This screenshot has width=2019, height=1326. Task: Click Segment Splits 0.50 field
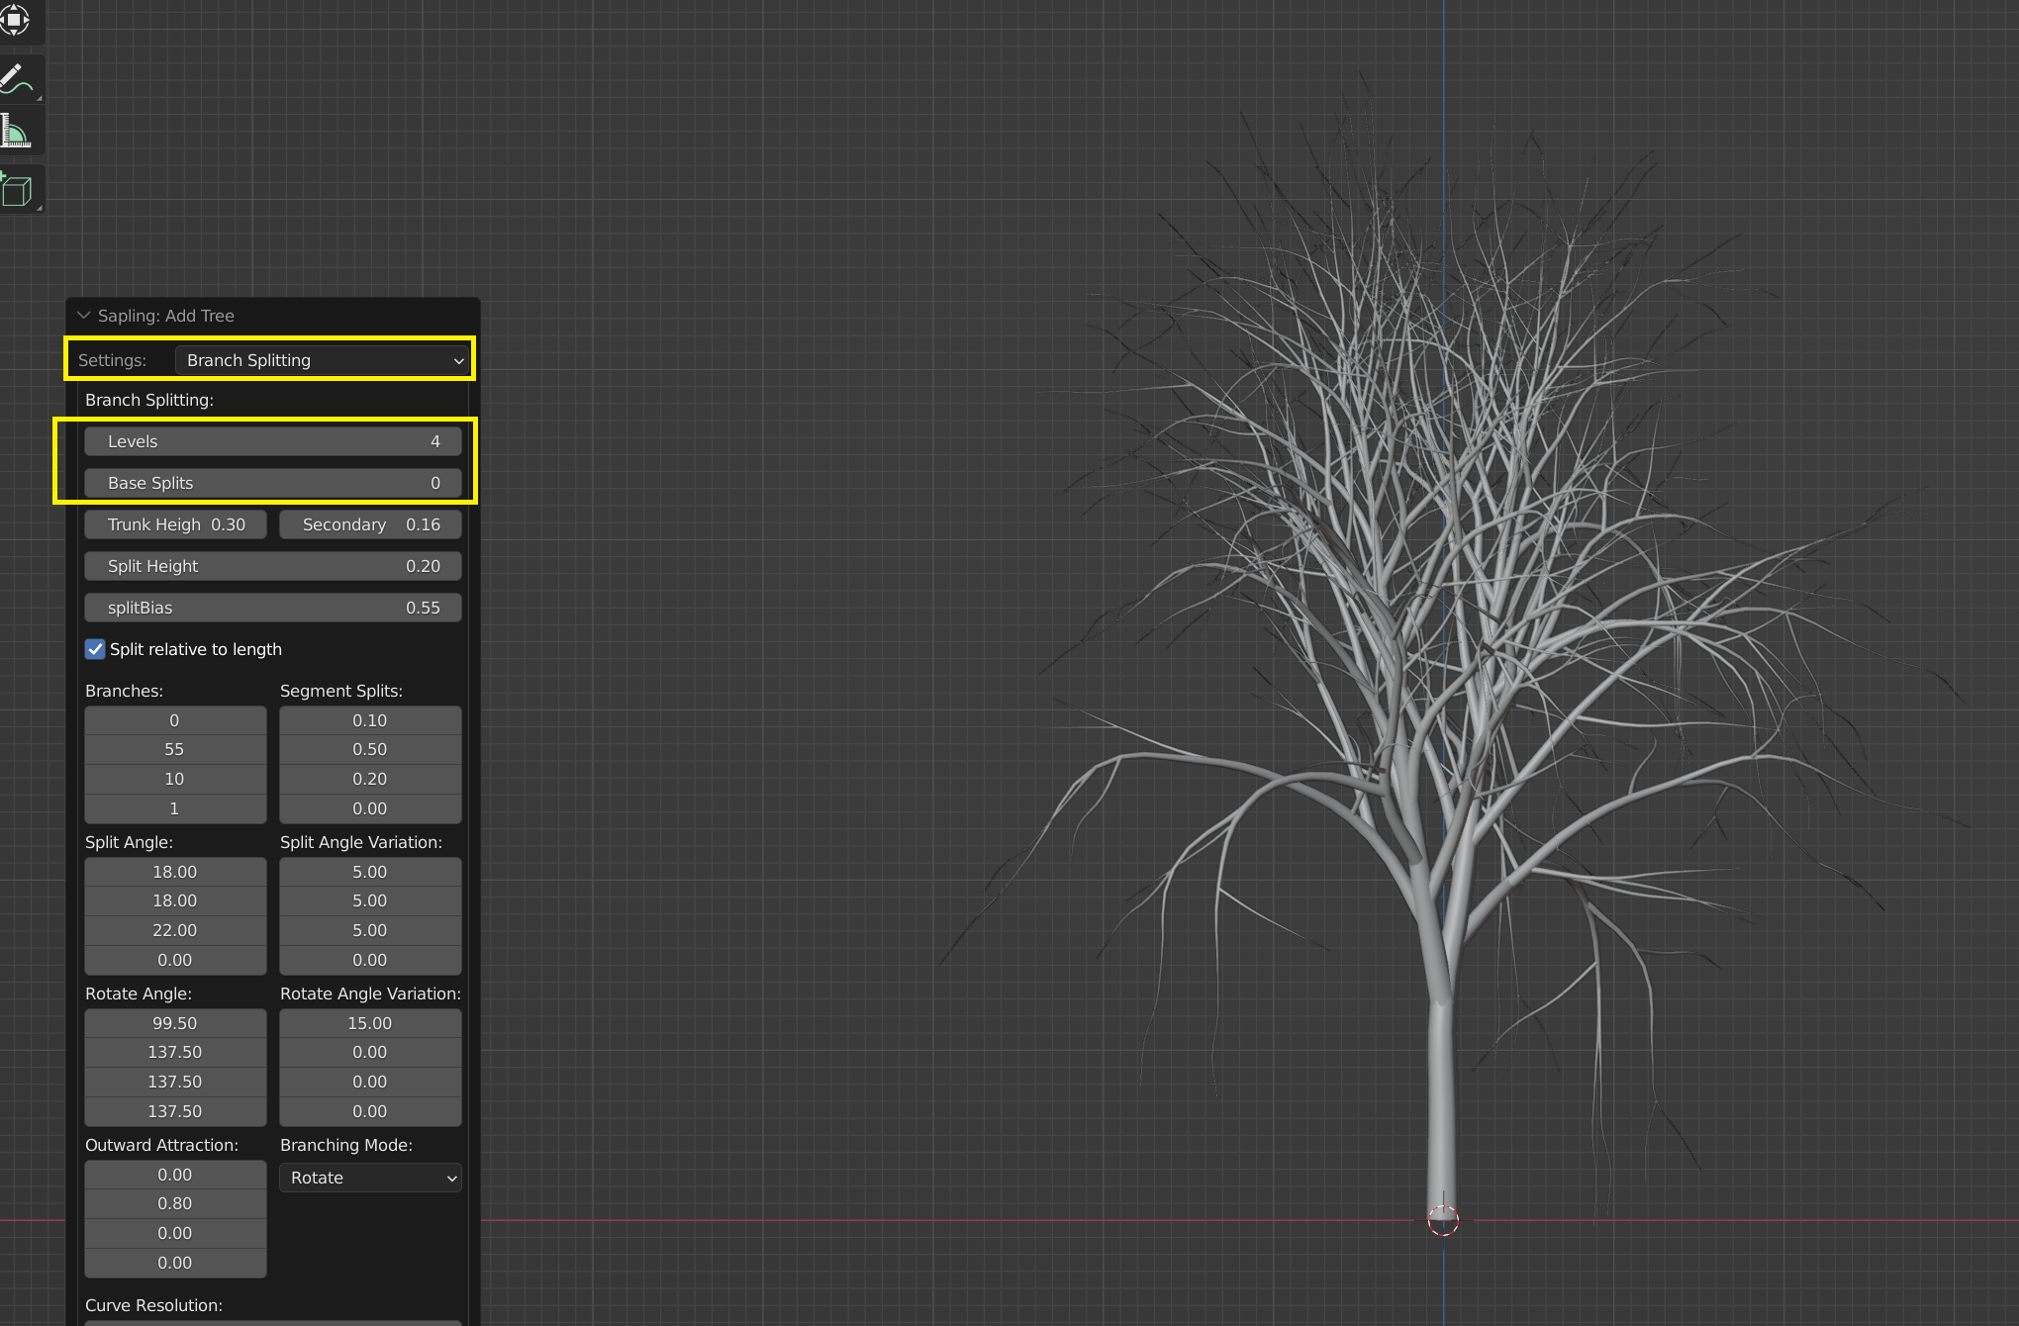tap(370, 749)
